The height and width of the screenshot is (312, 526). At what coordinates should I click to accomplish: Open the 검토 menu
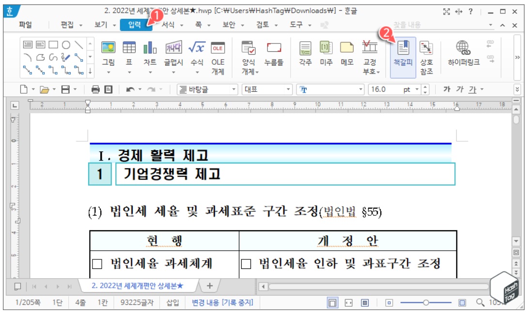pyautogui.click(x=263, y=25)
